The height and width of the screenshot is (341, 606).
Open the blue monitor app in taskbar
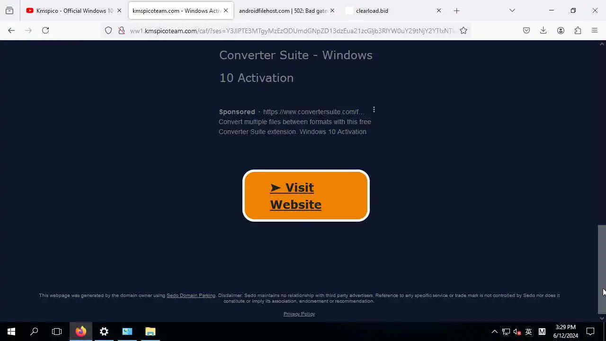tap(127, 332)
